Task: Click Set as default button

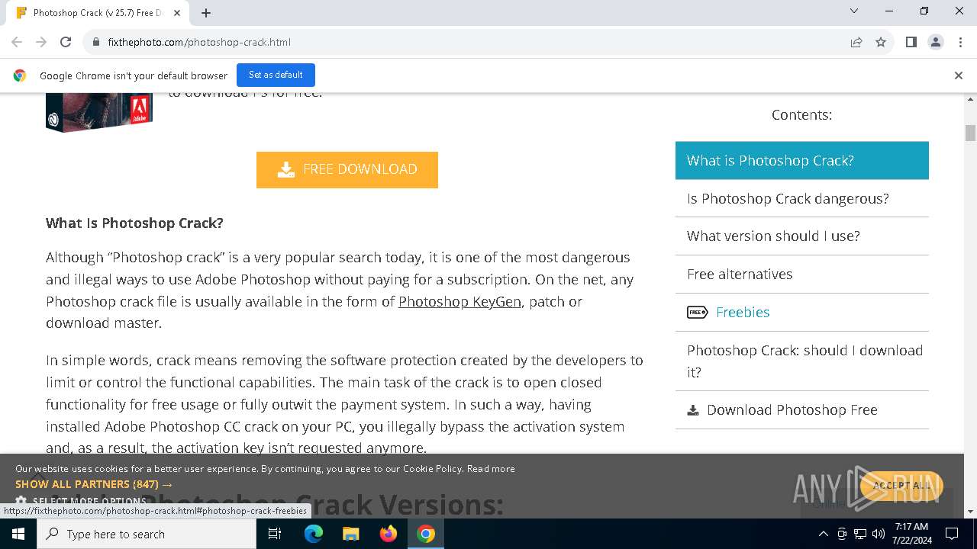Action: pyautogui.click(x=276, y=75)
